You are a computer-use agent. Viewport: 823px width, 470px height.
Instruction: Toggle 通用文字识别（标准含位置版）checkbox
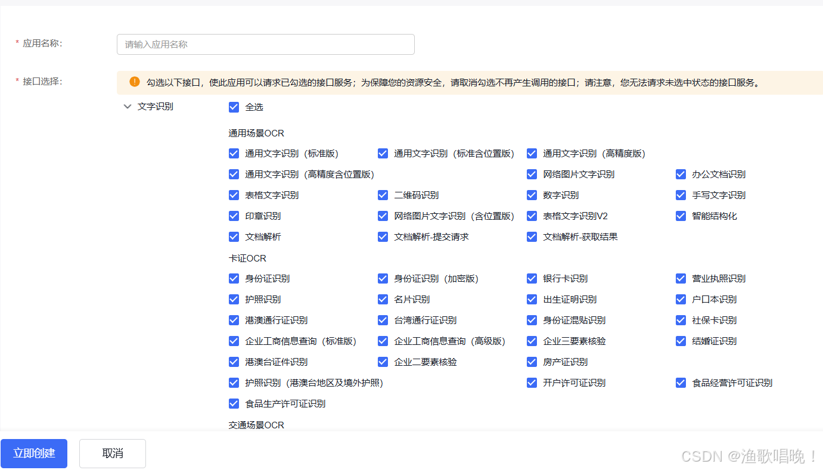[x=383, y=153]
